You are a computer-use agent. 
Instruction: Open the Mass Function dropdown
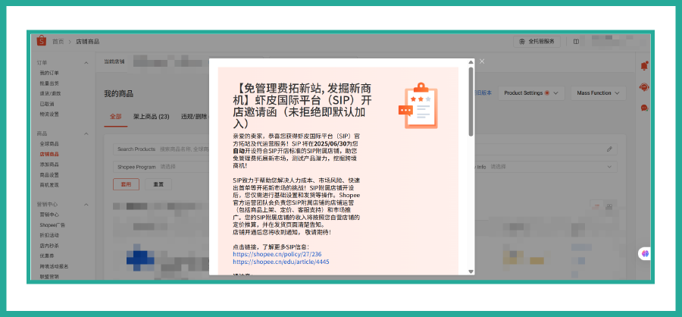tap(599, 93)
